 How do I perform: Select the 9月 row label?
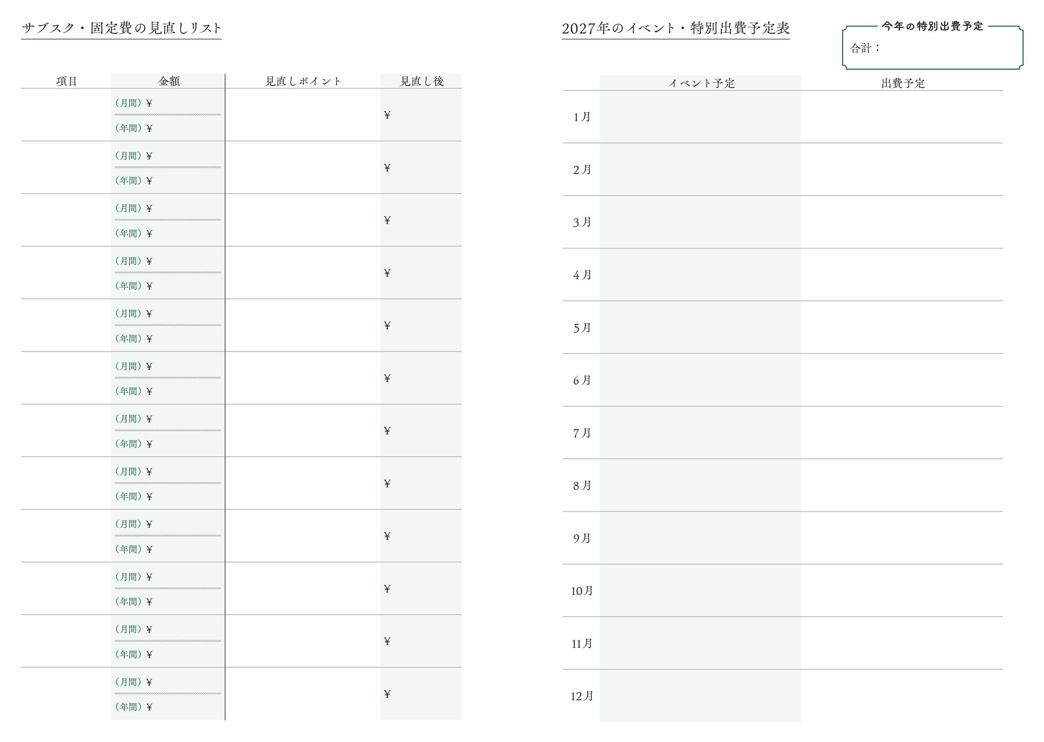pos(582,538)
